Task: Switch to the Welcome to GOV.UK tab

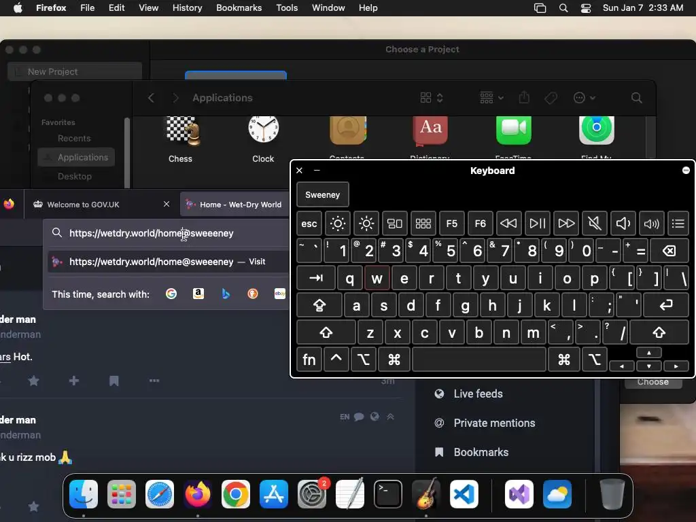Action: click(101, 204)
